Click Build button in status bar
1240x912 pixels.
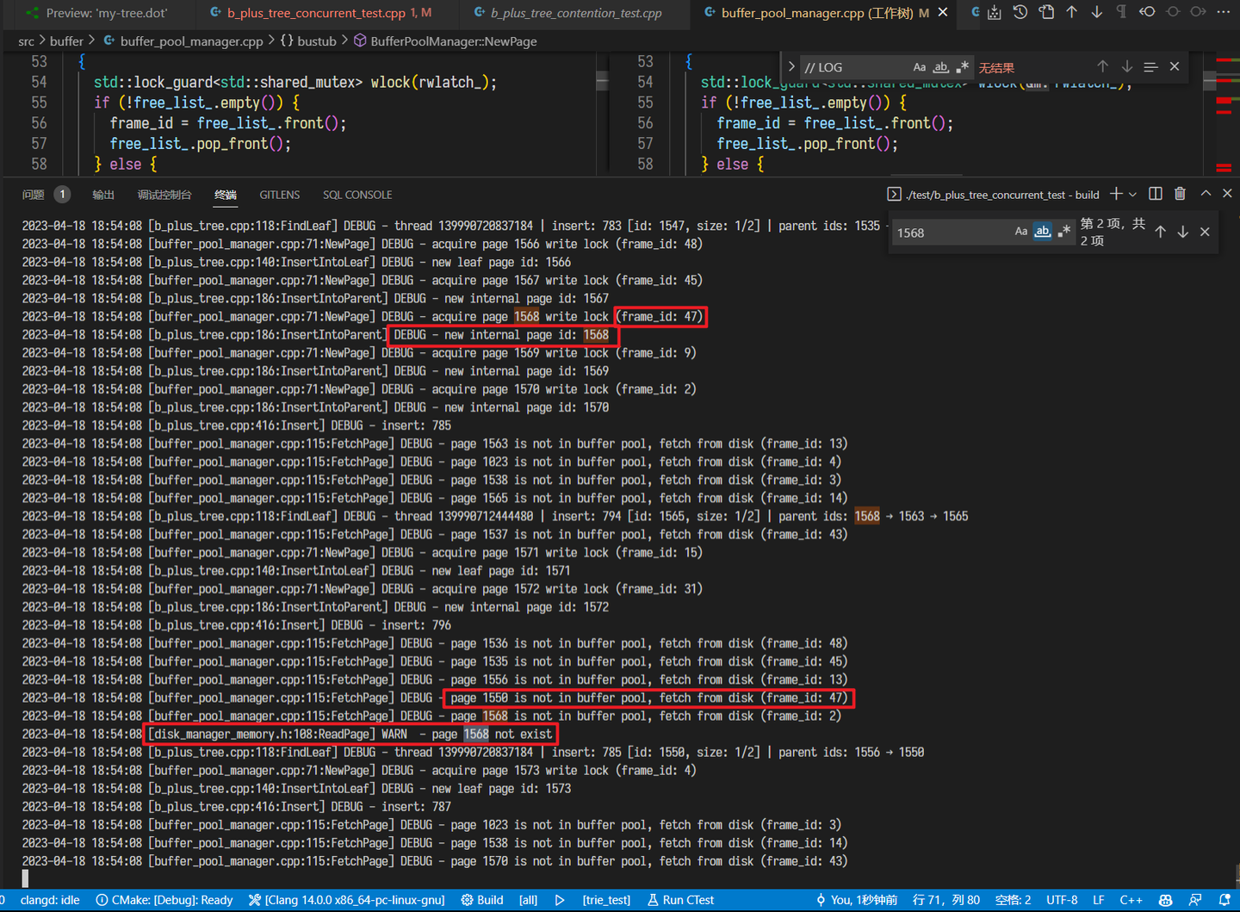(x=482, y=900)
